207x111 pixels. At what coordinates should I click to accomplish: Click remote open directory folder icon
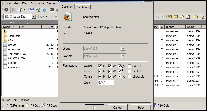point(196,16)
